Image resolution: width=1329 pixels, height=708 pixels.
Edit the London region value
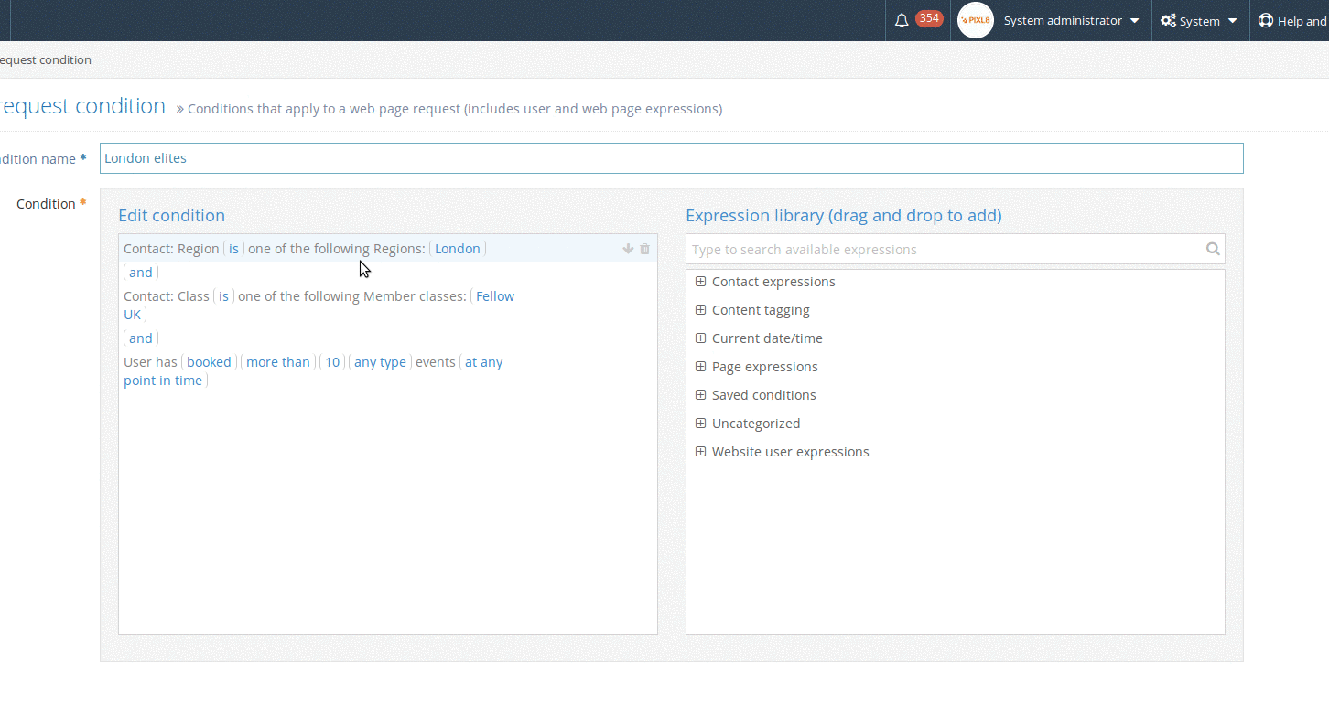click(458, 249)
